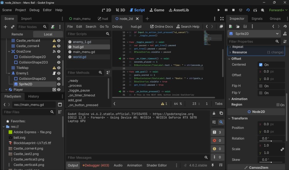The height and width of the screenshot is (170, 289).
Task: Toggle visibility of the Player node
Action: pyautogui.click(x=59, y=90)
